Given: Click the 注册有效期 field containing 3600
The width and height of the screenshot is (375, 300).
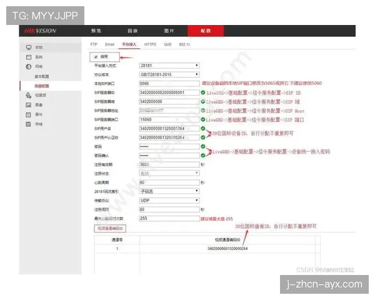Looking at the screenshot, I should click(x=169, y=164).
